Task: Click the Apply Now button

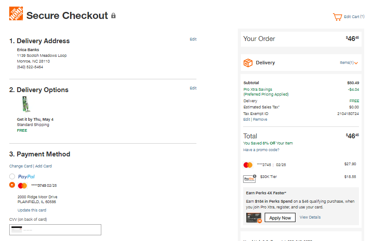Action: (x=280, y=218)
